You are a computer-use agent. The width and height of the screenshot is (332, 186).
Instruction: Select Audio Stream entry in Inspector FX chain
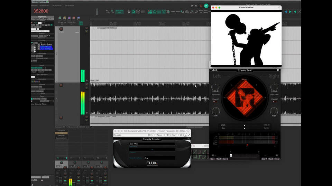(x=47, y=44)
